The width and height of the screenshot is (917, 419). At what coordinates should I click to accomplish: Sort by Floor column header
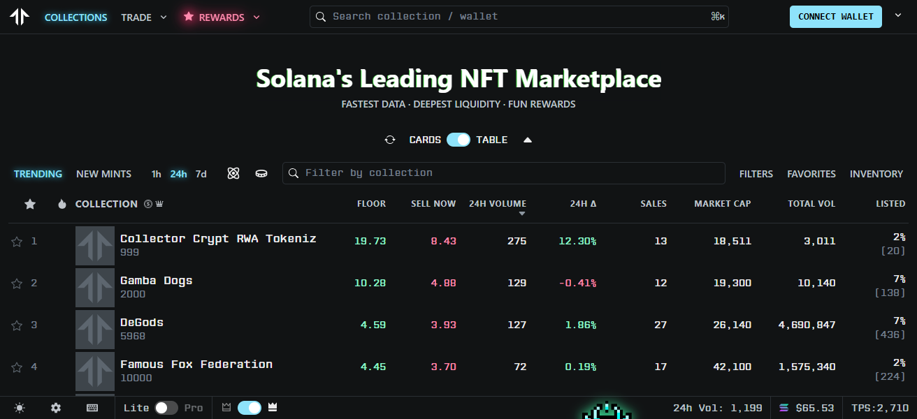click(x=371, y=204)
